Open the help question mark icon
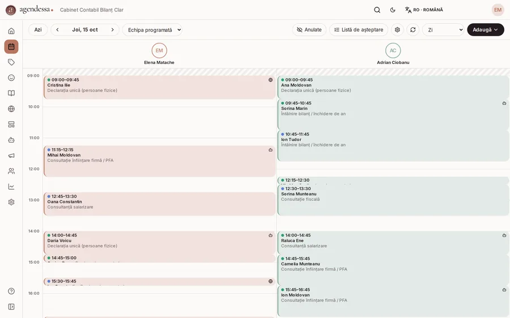The image size is (510, 318). coord(11,291)
